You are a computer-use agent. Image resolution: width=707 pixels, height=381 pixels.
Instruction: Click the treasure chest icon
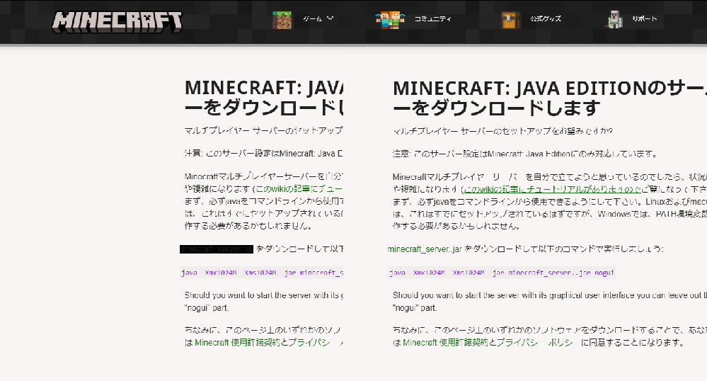click(511, 19)
